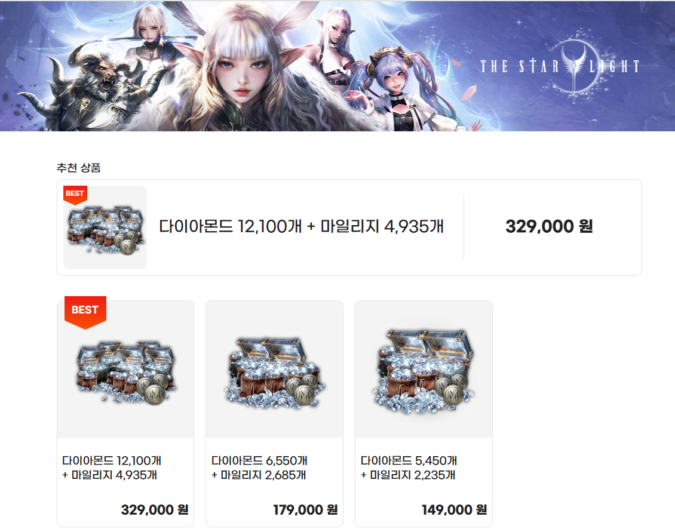This screenshot has height=529, width=675.
Task: Open the 다이아몬드 12,100개 card title
Action: [x=112, y=468]
